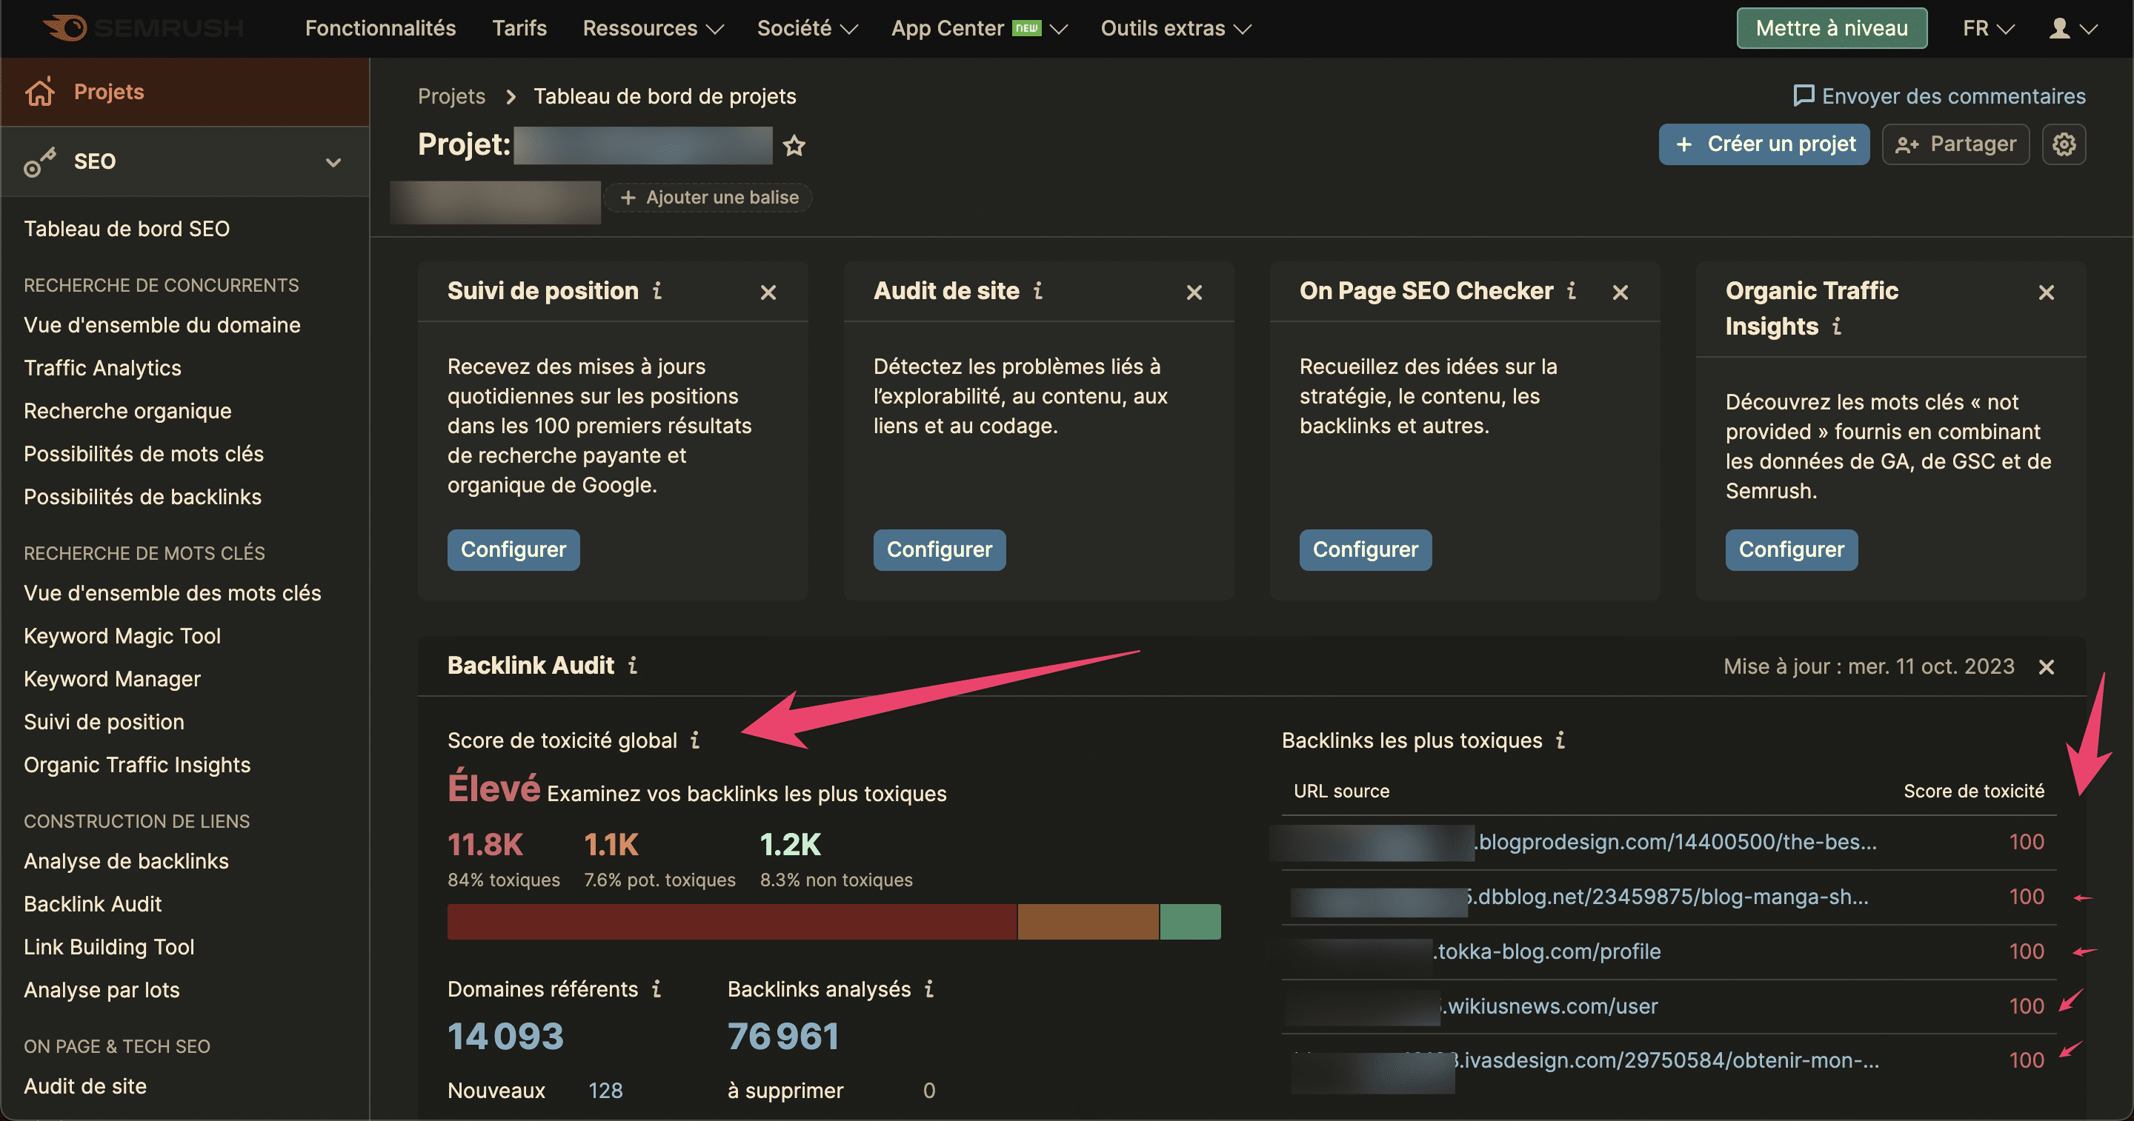2134x1121 pixels.
Task: Expand the Outils extras menu
Action: click(1175, 28)
